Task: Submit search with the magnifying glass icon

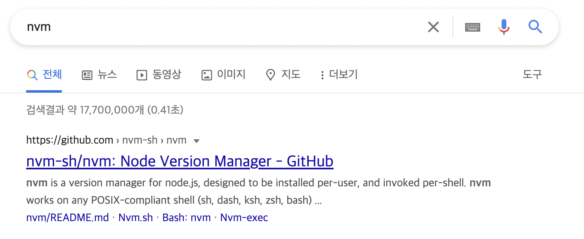Action: pyautogui.click(x=535, y=27)
